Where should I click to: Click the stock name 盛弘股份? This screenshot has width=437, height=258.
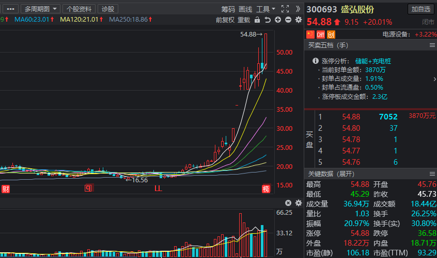357,9
